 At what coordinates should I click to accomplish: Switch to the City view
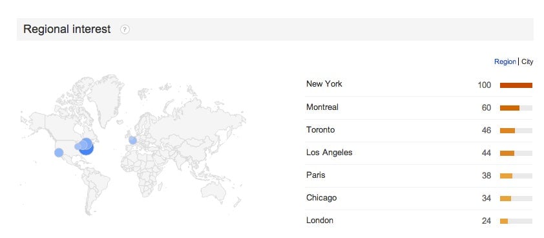tap(527, 62)
